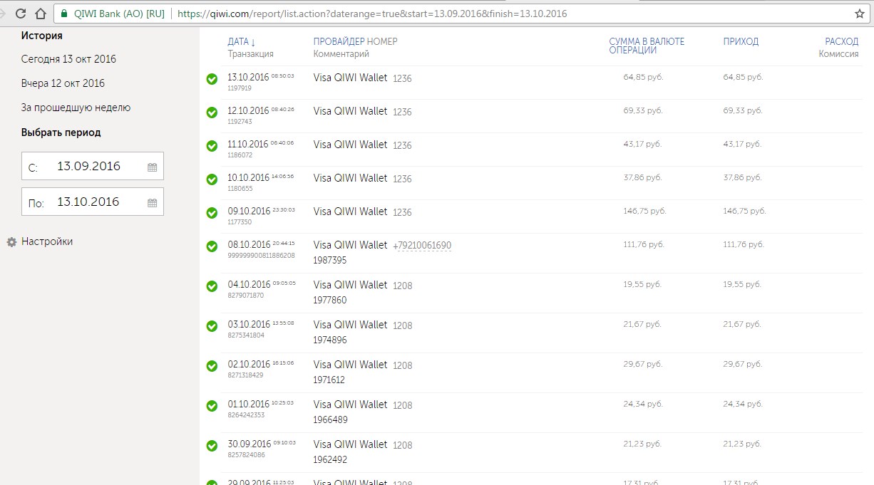Edit the start date field 13.09.2016
This screenshot has height=485, width=874.
pyautogui.click(x=93, y=166)
